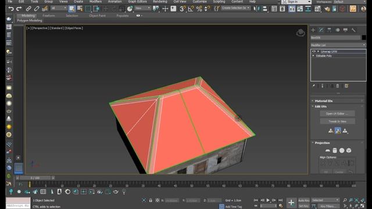Select the Select and Place tool

point(130,9)
